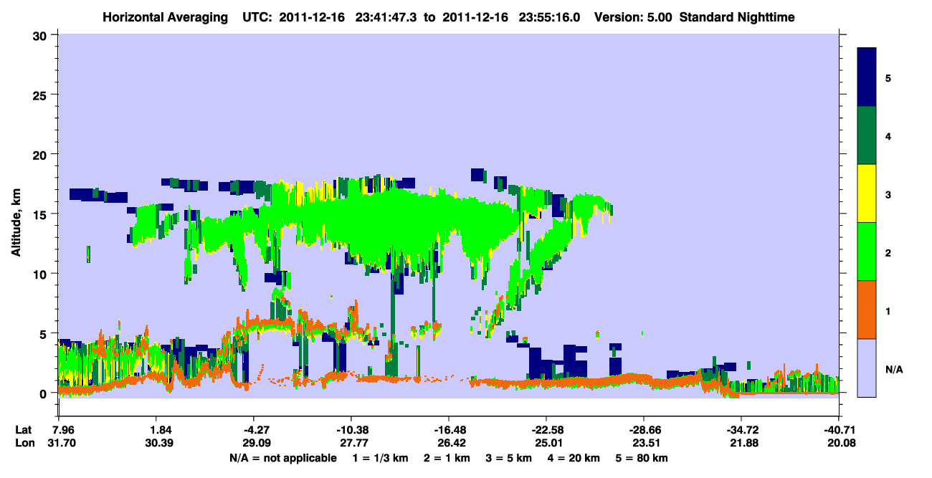Click the bright green colorbar segment labeled 2

point(867,251)
